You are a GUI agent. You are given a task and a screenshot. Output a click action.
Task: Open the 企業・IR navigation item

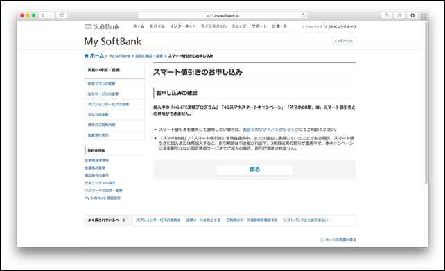(279, 26)
